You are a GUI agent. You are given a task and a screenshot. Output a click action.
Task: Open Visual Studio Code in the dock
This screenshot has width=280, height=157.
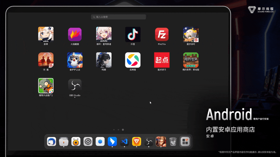pos(124,142)
